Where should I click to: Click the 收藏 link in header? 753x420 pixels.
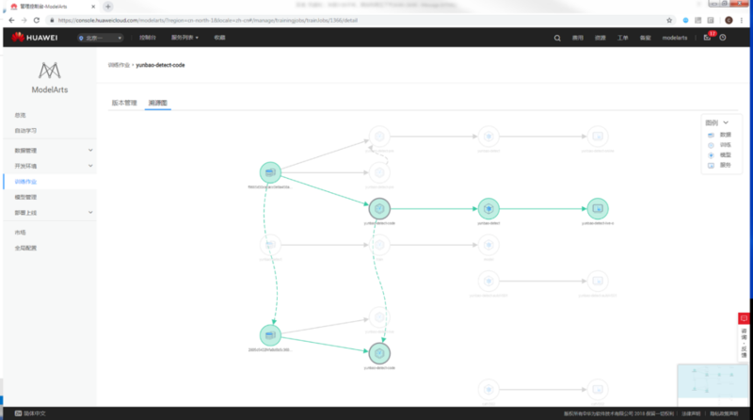tap(219, 38)
